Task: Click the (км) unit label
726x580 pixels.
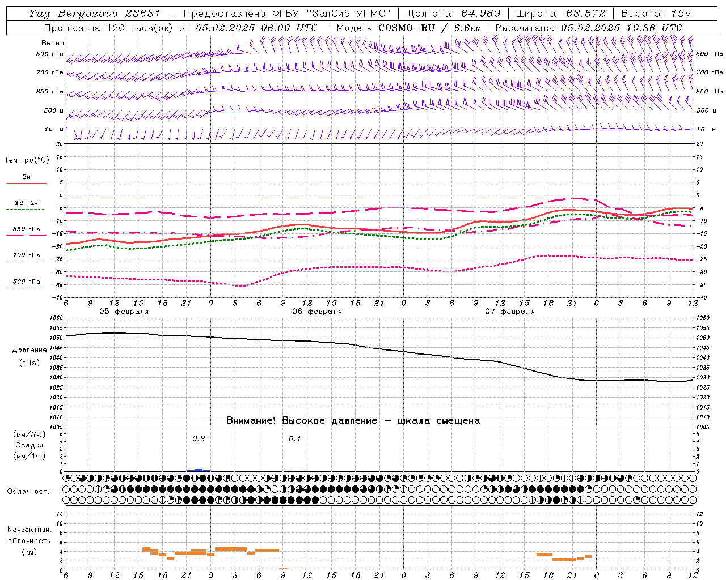Action: [29, 552]
